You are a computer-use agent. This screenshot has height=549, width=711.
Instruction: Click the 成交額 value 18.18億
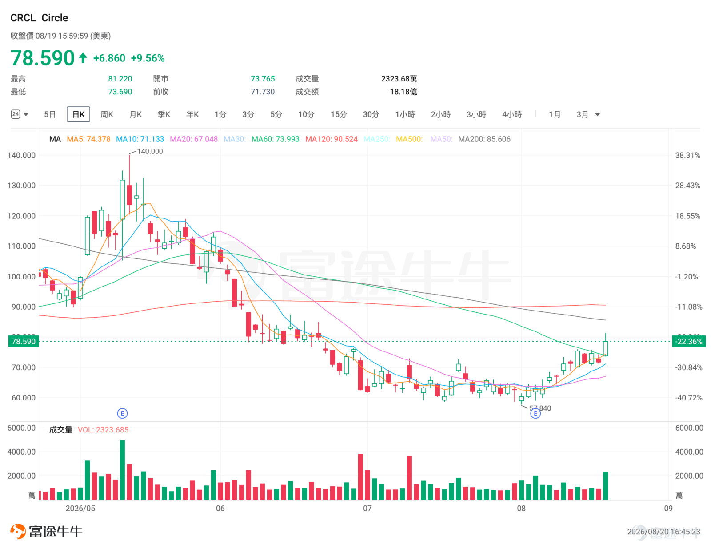403,92
